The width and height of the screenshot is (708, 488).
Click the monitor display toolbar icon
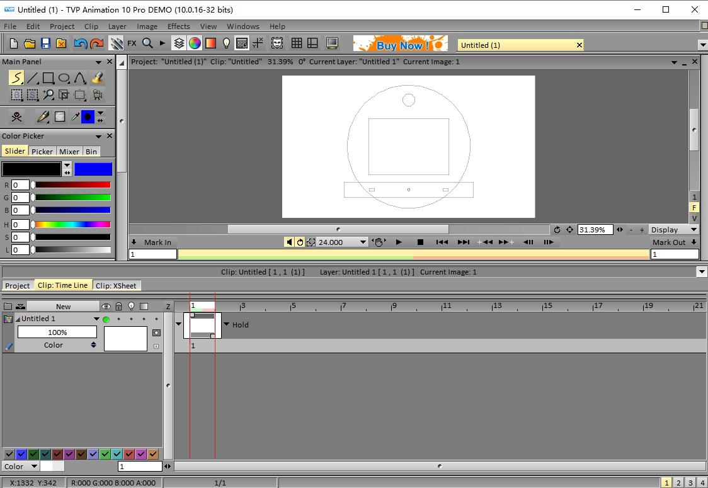click(333, 43)
